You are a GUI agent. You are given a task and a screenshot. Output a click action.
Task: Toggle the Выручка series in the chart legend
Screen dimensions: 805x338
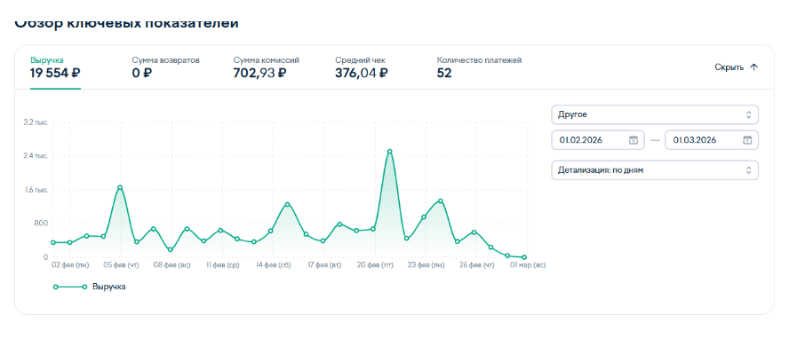pyautogui.click(x=90, y=287)
